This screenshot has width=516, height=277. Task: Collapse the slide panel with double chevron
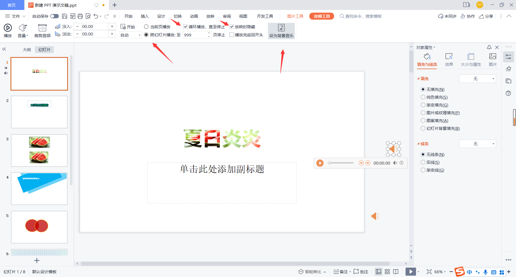(x=4, y=49)
